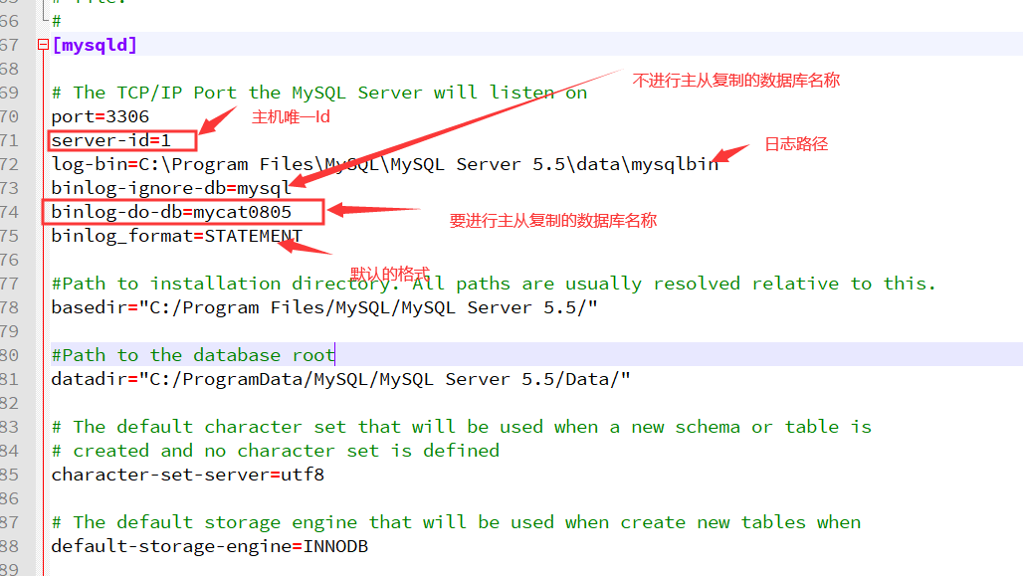Click the 'default character set' comment line

click(462, 427)
